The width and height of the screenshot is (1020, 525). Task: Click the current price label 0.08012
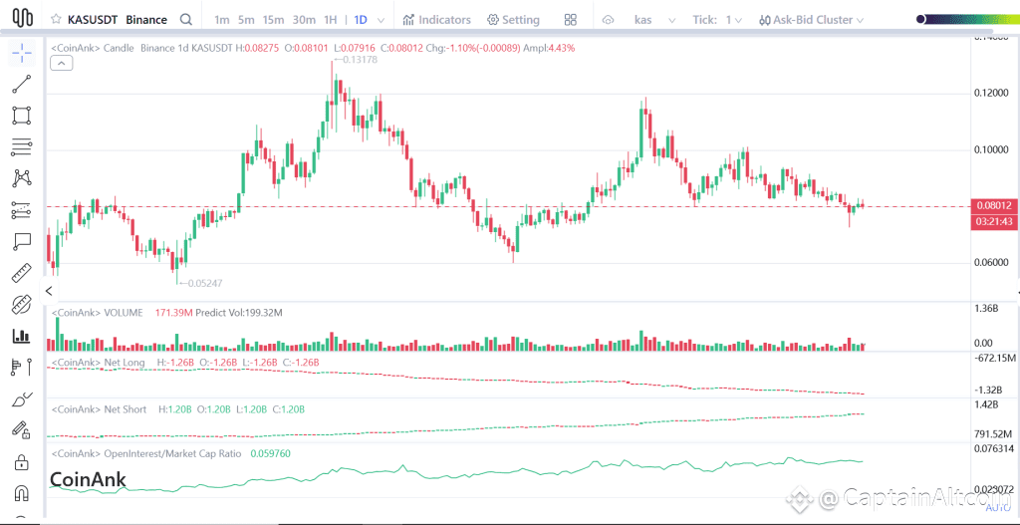coord(993,205)
